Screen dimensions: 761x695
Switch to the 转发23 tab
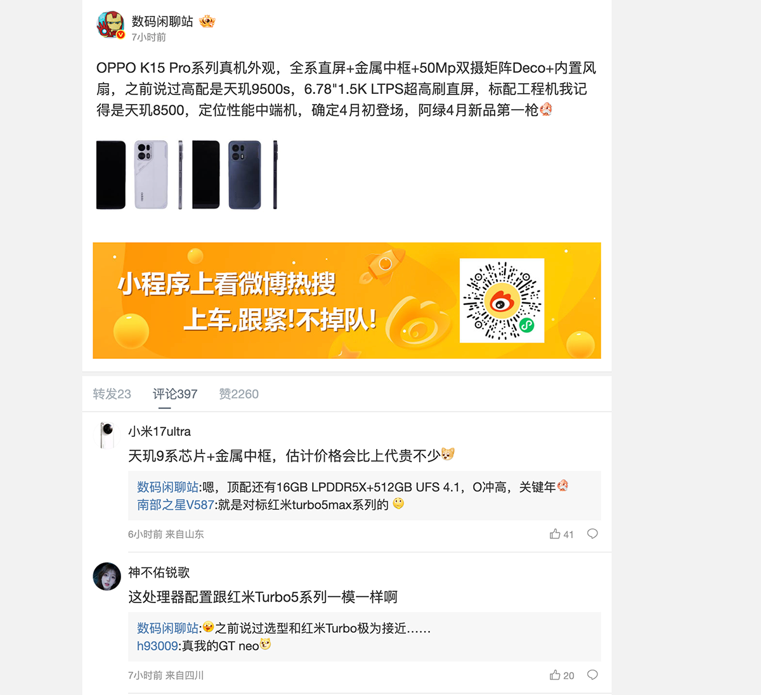tap(112, 394)
